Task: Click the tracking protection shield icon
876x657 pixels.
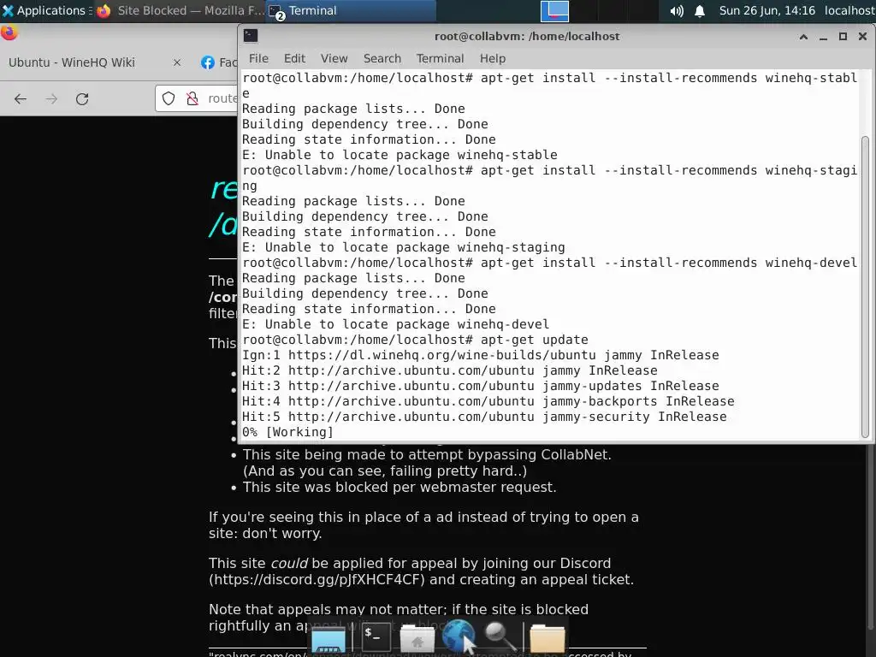Action: click(x=169, y=99)
